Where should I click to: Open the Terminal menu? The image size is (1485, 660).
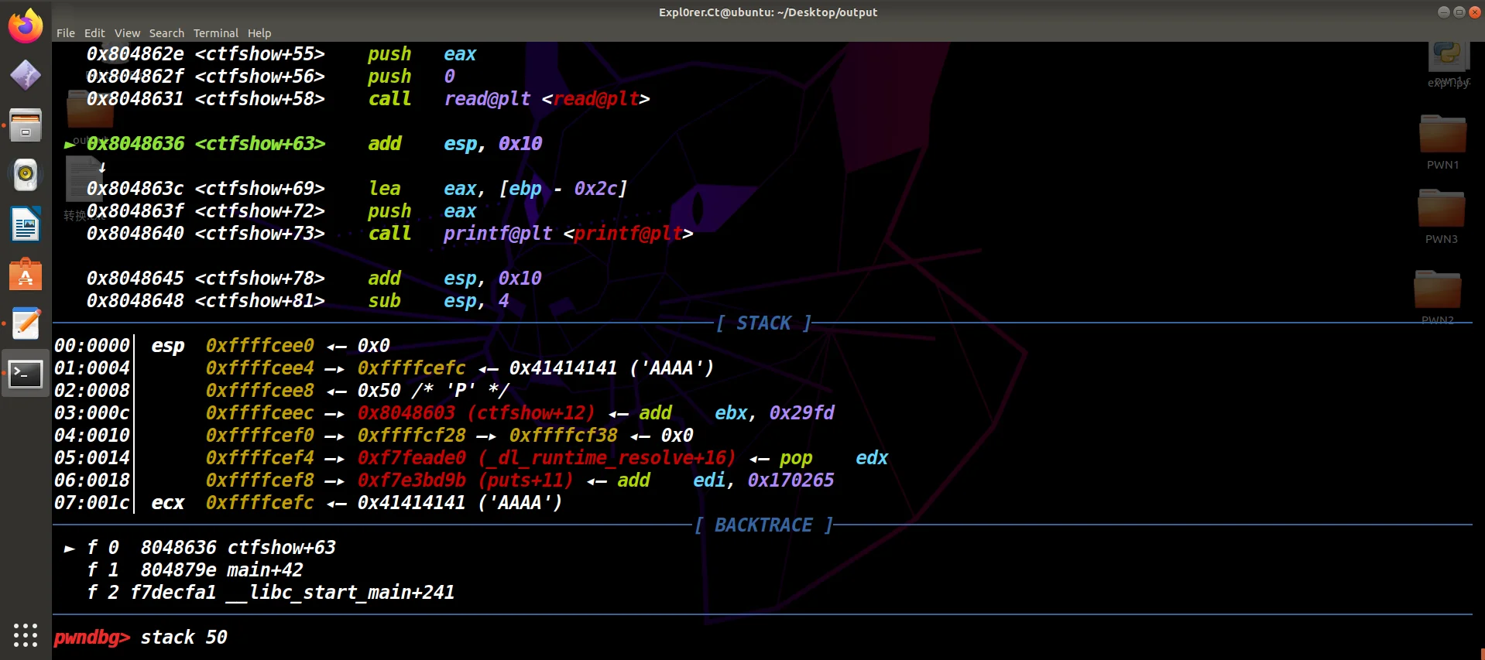click(x=215, y=33)
